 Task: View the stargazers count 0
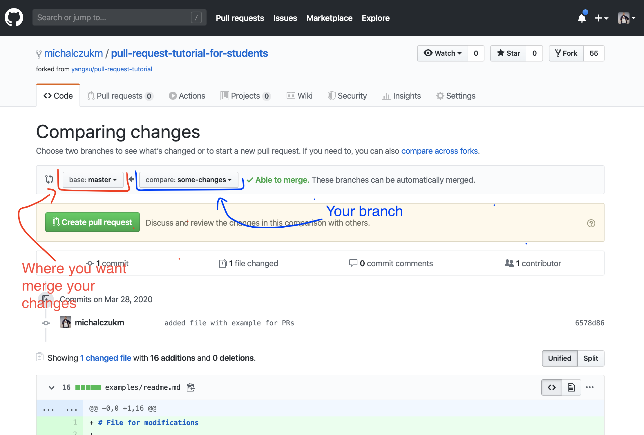(x=534, y=53)
